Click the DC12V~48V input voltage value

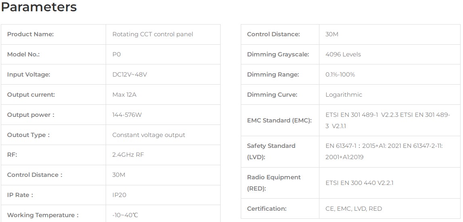point(129,75)
